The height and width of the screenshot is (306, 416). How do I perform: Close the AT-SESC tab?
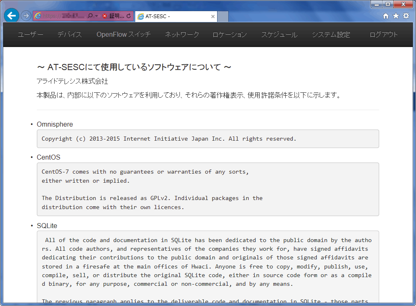[213, 16]
